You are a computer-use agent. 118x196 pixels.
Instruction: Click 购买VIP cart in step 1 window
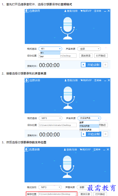(86, 11)
